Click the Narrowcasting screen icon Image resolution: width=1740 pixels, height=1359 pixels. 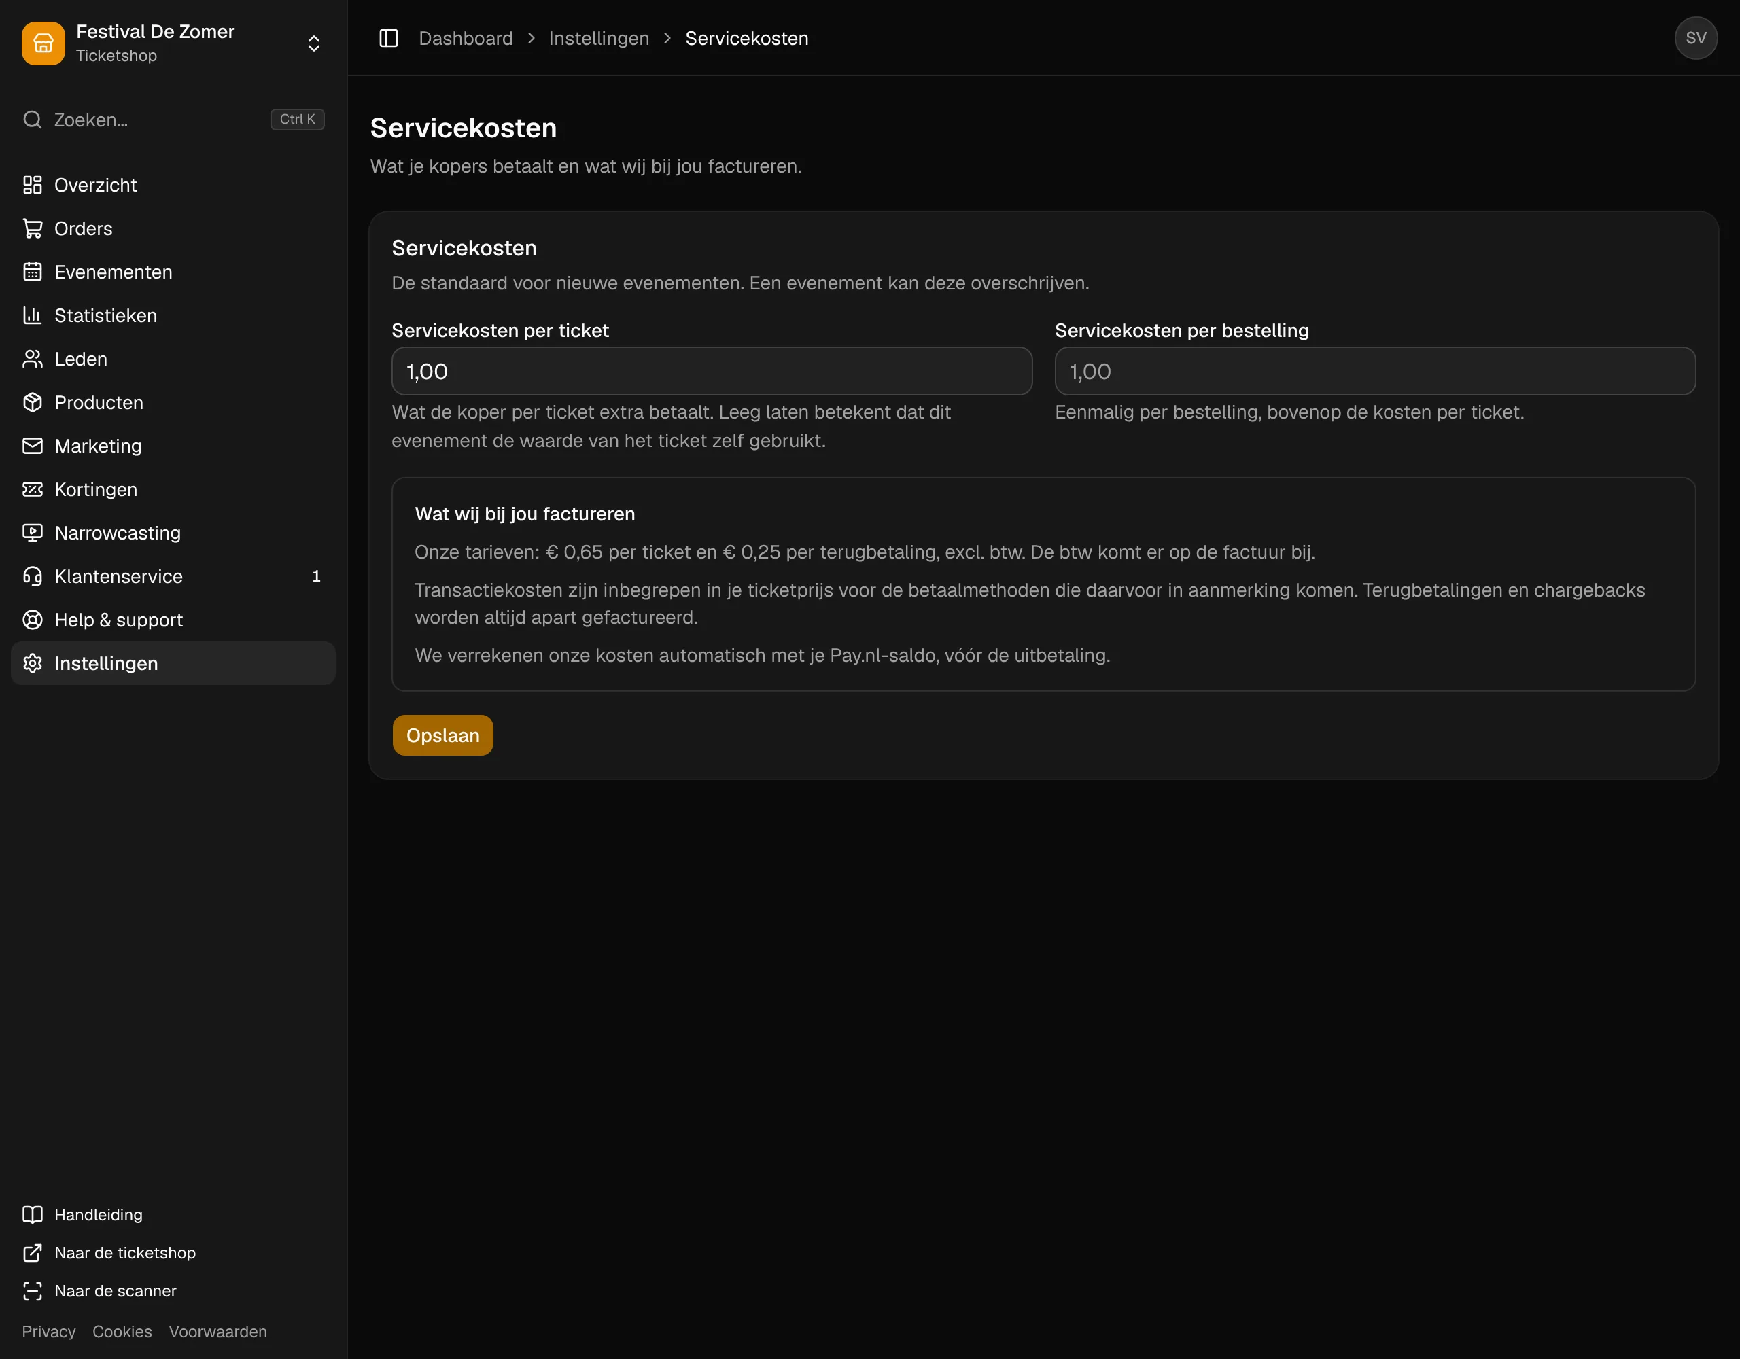[33, 533]
